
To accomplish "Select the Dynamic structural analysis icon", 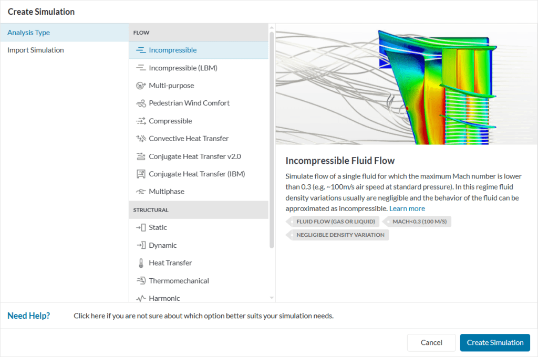I will pos(141,245).
